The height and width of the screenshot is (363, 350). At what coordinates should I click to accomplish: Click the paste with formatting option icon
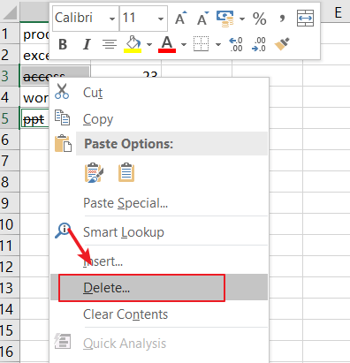coord(94,172)
